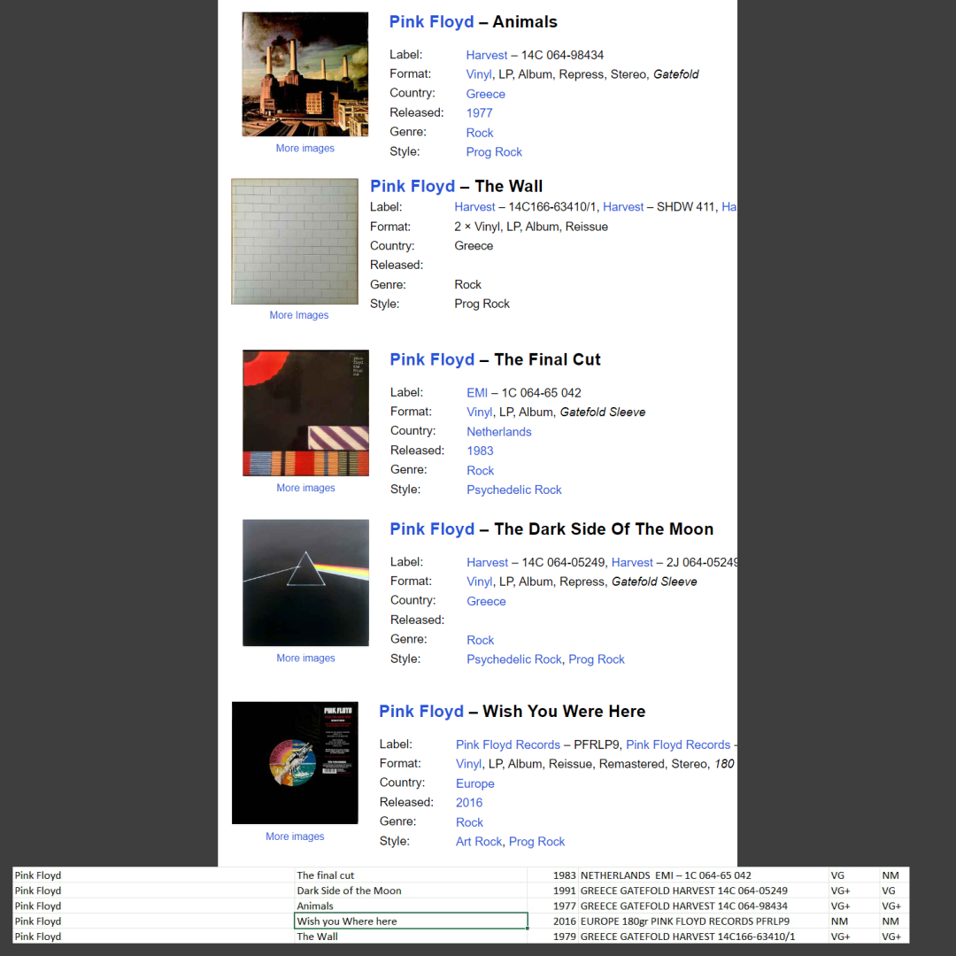
Task: Select VG grade cell in Dark Side row
Action: point(894,890)
